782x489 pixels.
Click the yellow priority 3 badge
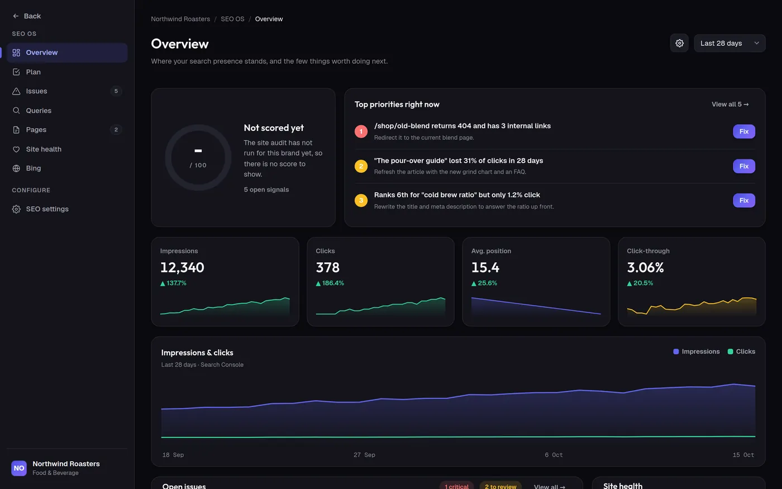[x=361, y=201]
